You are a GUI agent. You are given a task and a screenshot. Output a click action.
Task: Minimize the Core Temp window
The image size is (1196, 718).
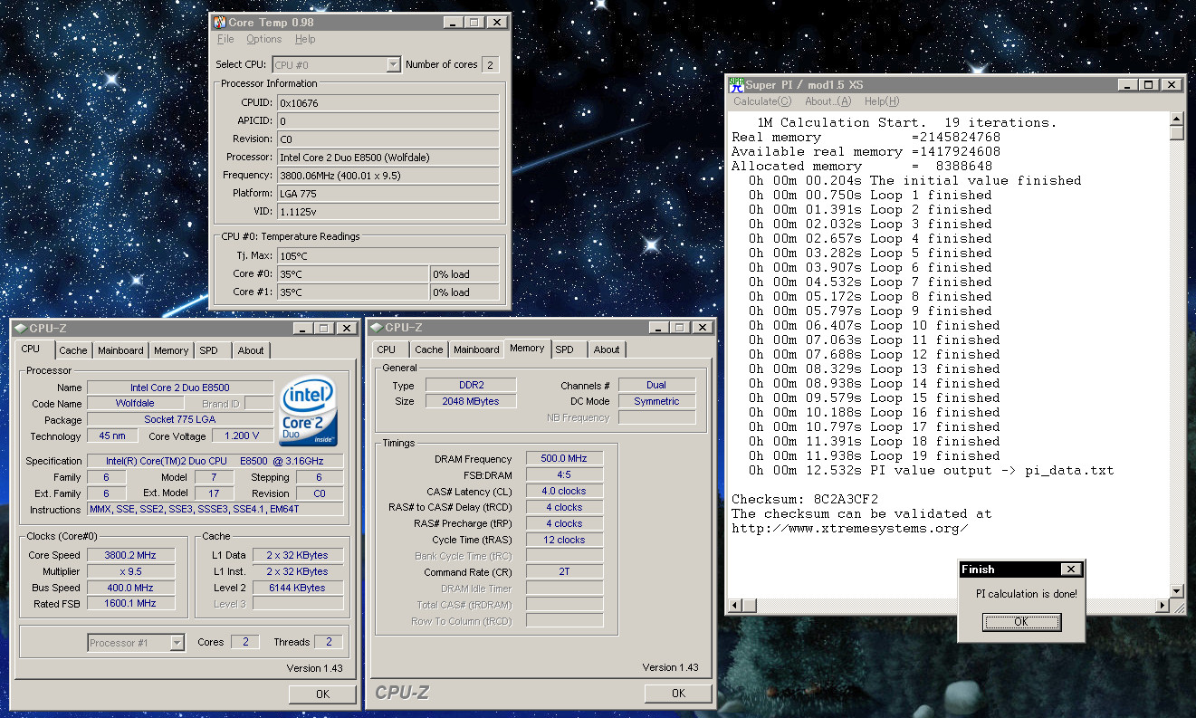(454, 22)
